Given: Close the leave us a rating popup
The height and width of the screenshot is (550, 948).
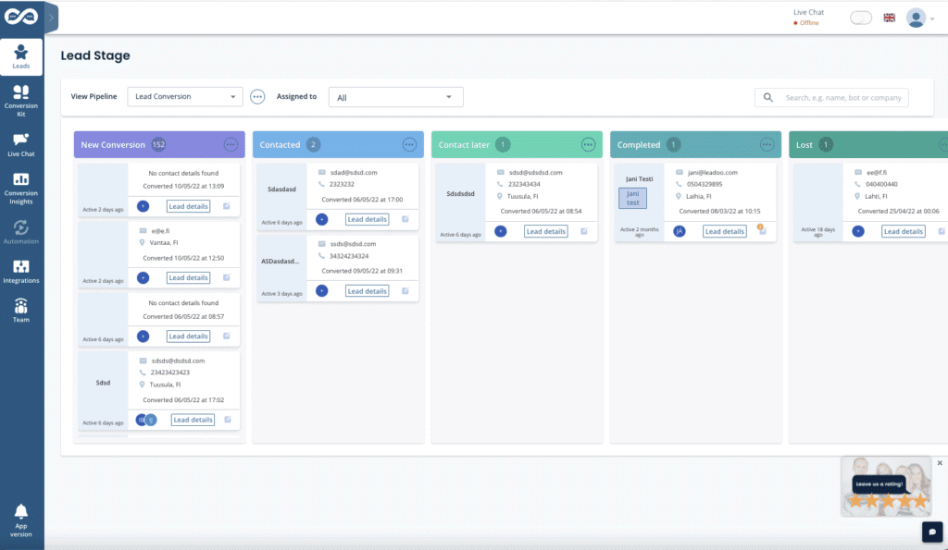Looking at the screenshot, I should [x=940, y=463].
